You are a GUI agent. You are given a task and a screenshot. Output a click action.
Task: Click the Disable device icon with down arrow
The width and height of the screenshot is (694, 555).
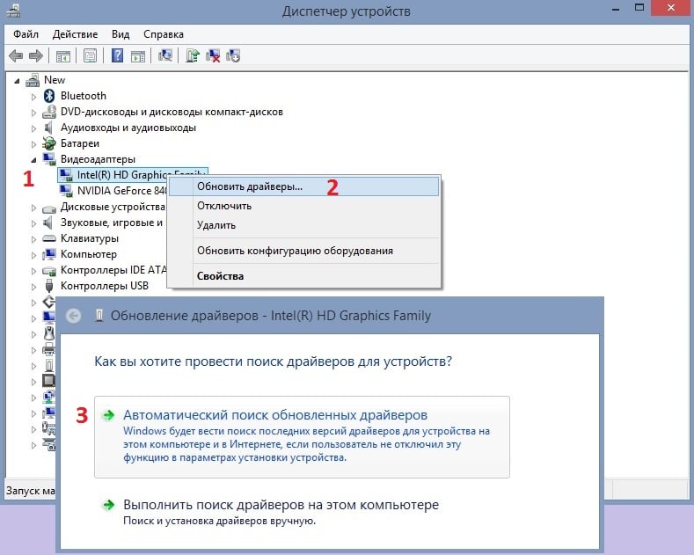(x=233, y=55)
